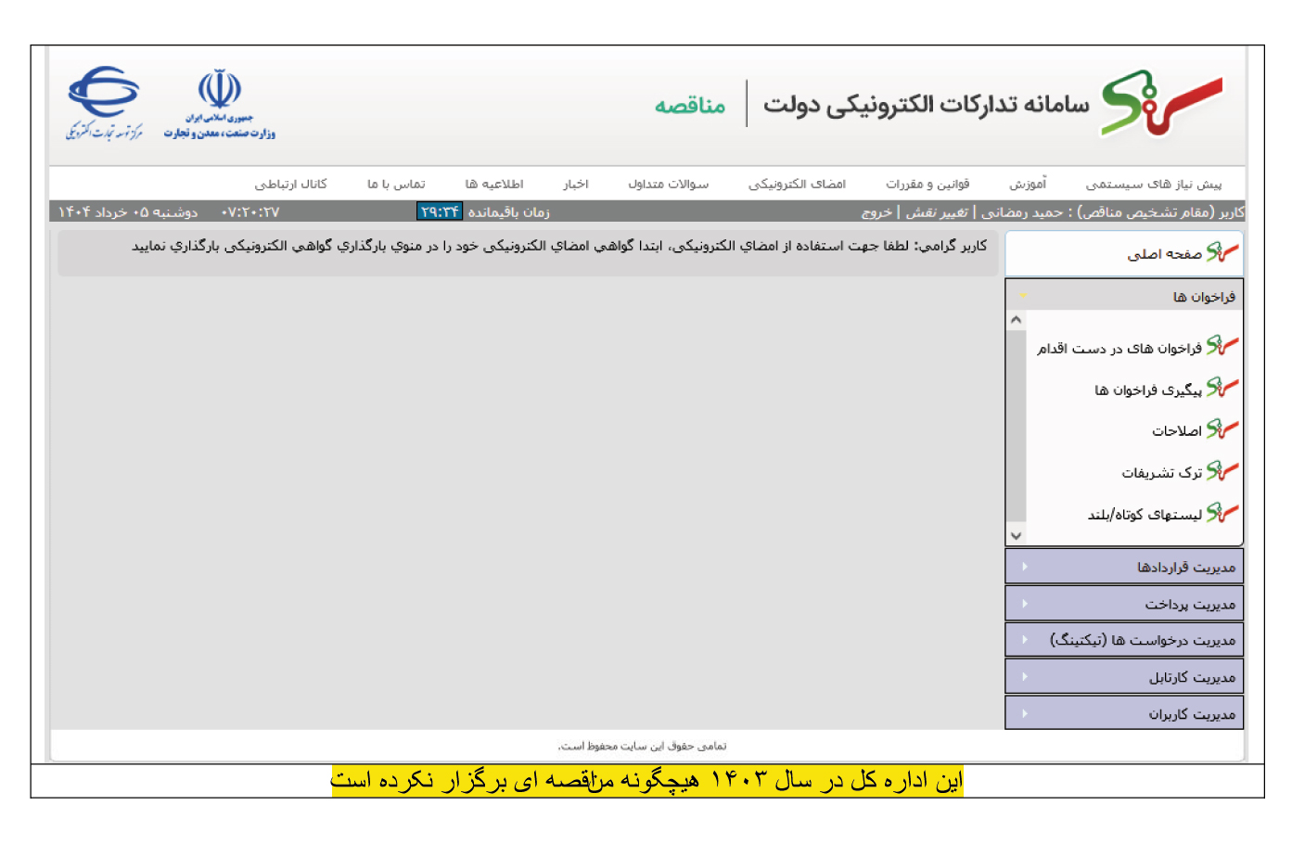Click the مناقصه heading text
This screenshot has width=1292, height=844.
[x=690, y=105]
